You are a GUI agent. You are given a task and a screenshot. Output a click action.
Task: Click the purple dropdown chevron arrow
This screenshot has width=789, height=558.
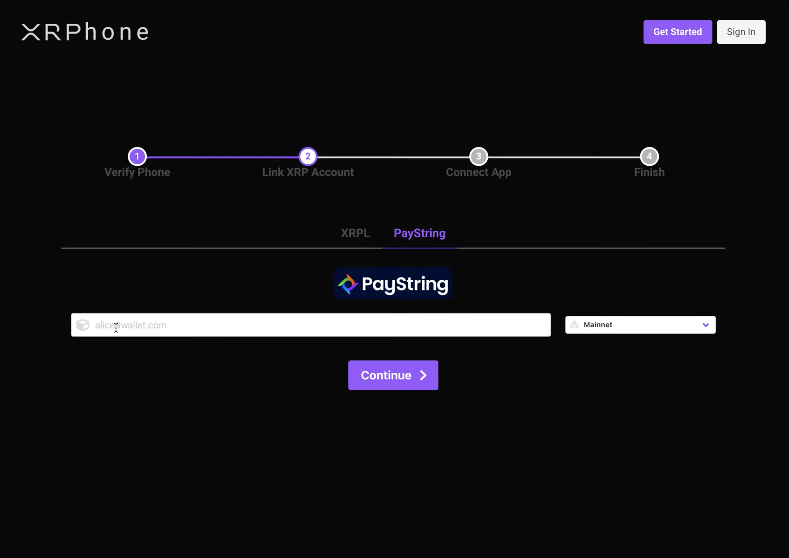pyautogui.click(x=706, y=325)
